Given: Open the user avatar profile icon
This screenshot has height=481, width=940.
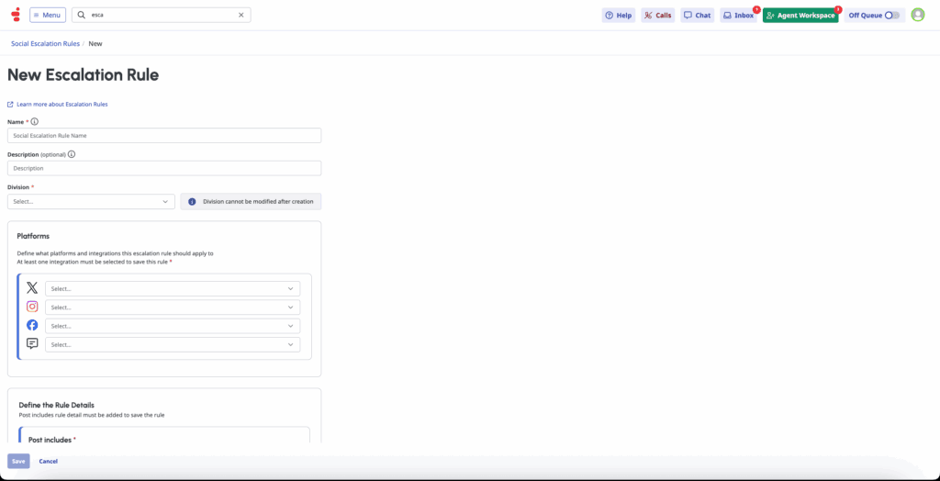Looking at the screenshot, I should point(917,15).
